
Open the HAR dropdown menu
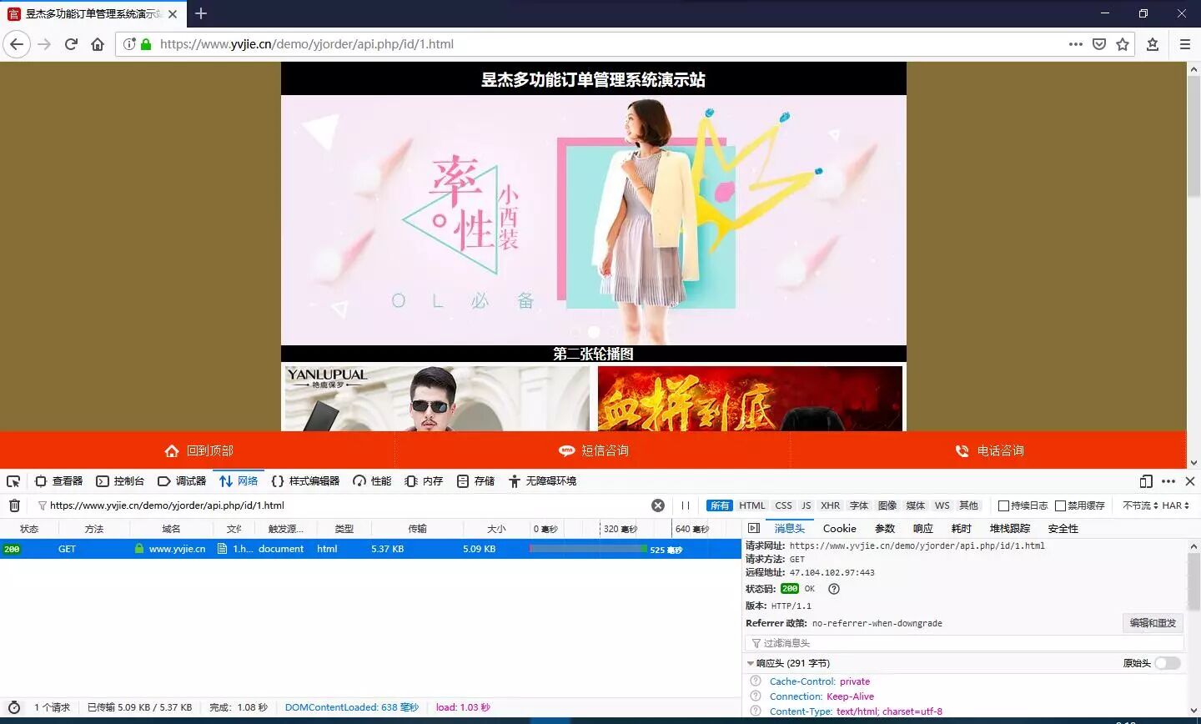[1175, 505]
